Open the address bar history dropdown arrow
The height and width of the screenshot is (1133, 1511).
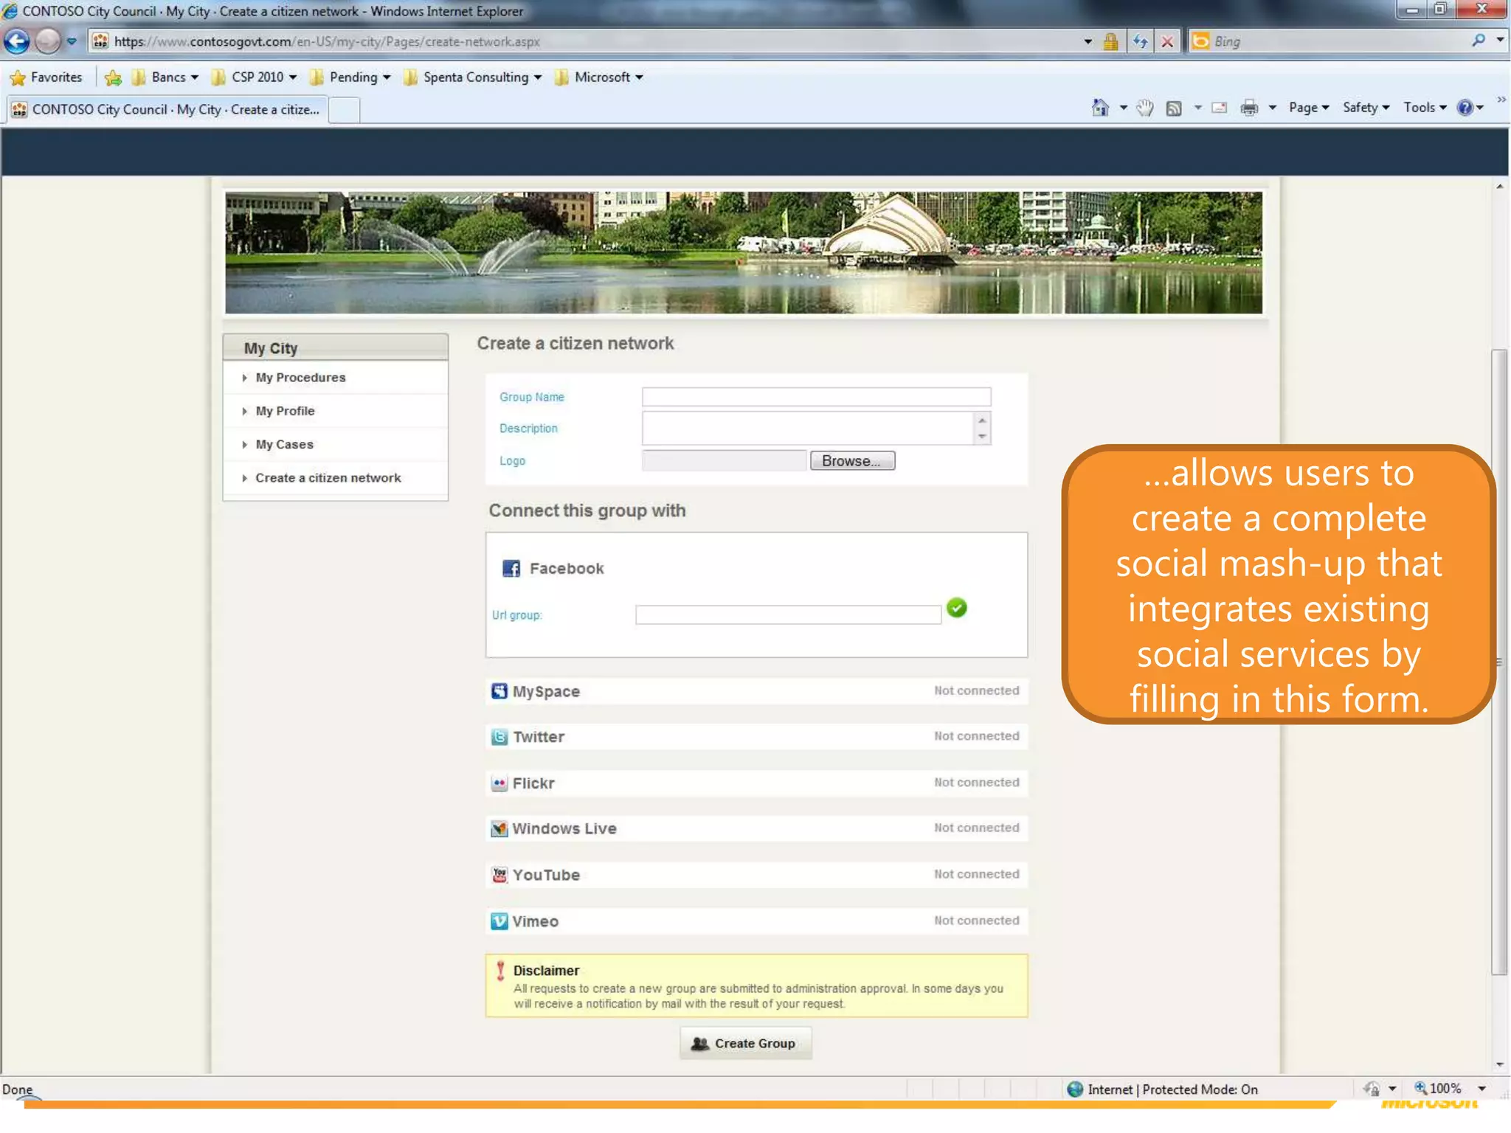(x=1088, y=42)
